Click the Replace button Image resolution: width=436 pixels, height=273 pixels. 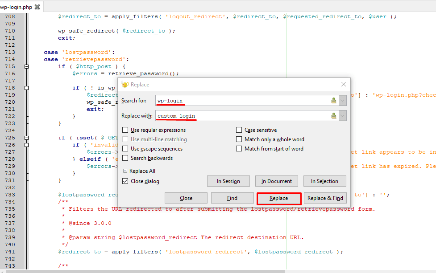coord(279,198)
